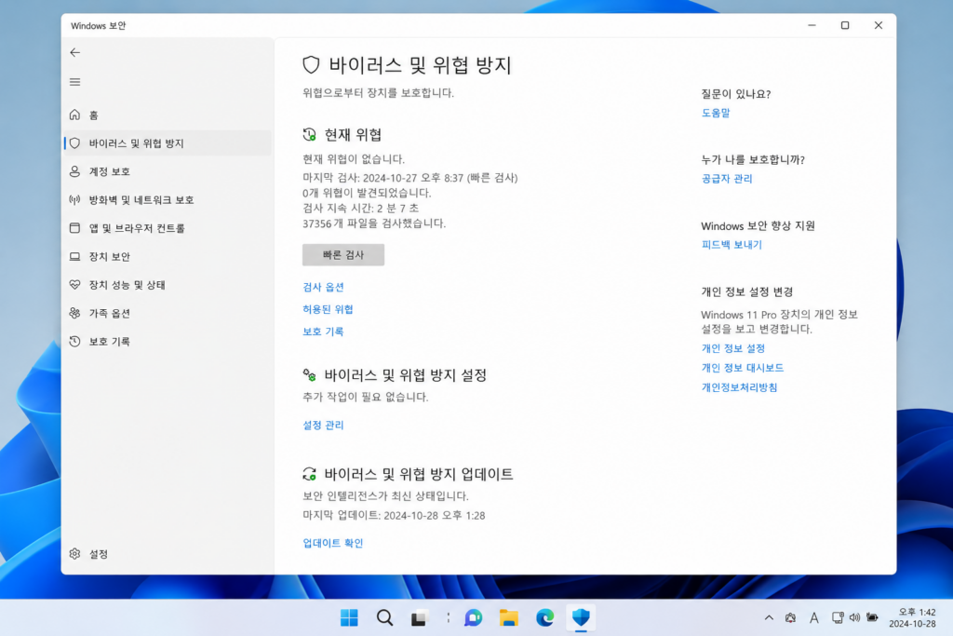
Task: Open 장치 성능 및 상태 page
Action: point(168,285)
